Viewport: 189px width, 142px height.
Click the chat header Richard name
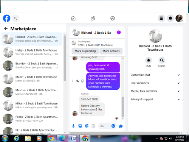(97, 33)
